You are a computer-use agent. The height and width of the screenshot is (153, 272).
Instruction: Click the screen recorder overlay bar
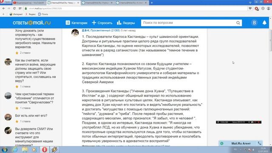pyautogui.click(x=238, y=122)
